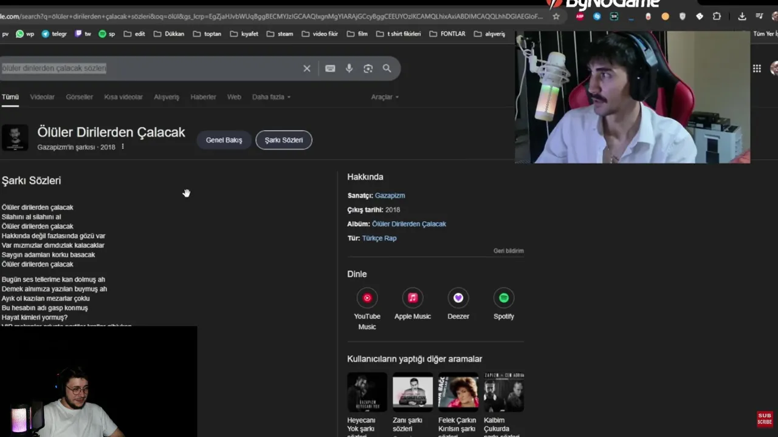Open the Chrome downloads icon
Viewport: 778px width, 437px height.
coord(742,16)
